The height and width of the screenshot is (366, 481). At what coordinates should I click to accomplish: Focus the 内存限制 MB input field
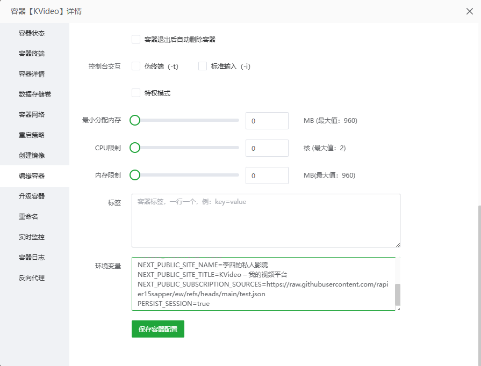[x=267, y=175]
